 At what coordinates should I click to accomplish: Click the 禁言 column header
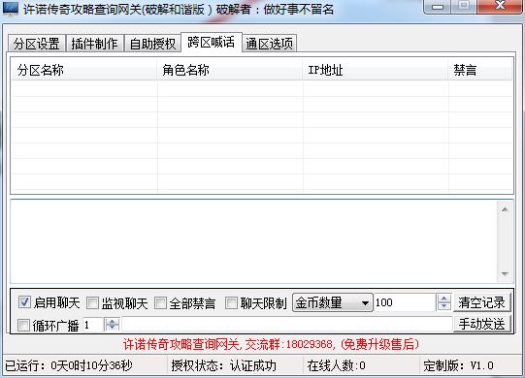480,70
